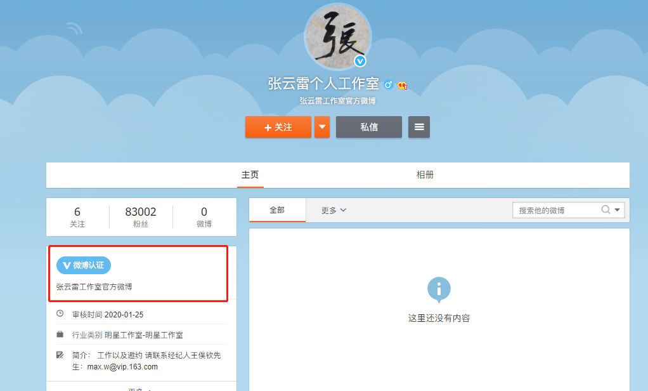Click the 这里还没有内容 empty message

[439, 318]
